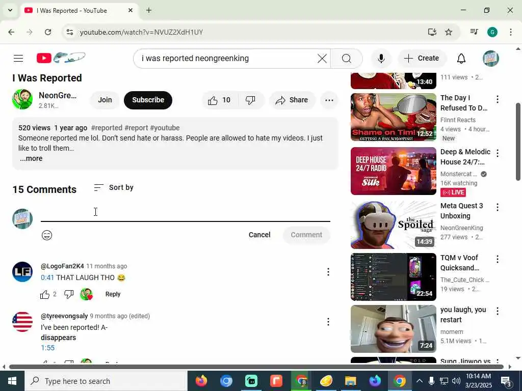Image resolution: width=522 pixels, height=391 pixels.
Task: Open menu for 'you laugh, you restart' video
Action: (x=498, y=311)
